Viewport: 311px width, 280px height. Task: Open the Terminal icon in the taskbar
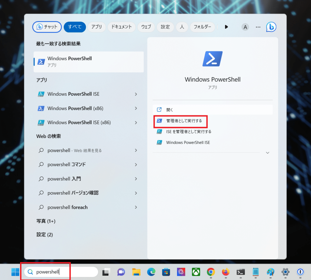[x=241, y=272]
